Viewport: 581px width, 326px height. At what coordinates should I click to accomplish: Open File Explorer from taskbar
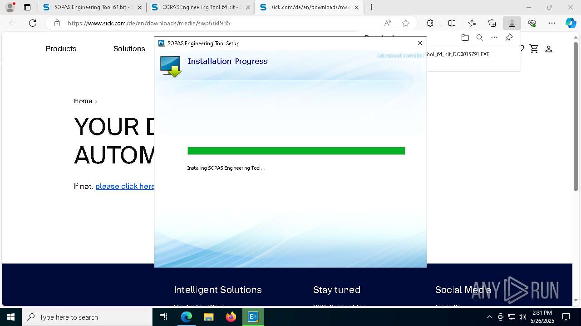[x=208, y=317]
